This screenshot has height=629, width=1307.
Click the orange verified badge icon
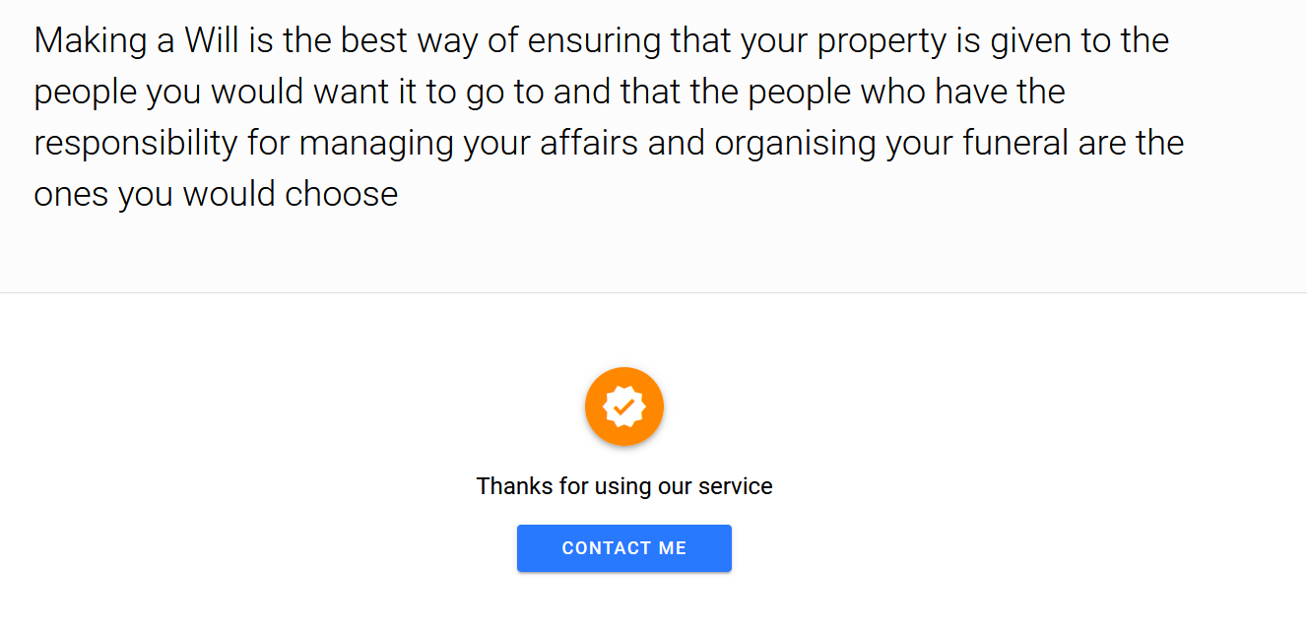tap(623, 407)
